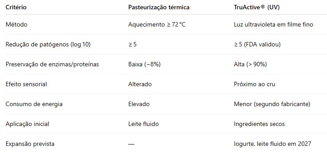Click the TruActive® (UV) column header
Screen dimensions: 327x160
tap(257, 7)
